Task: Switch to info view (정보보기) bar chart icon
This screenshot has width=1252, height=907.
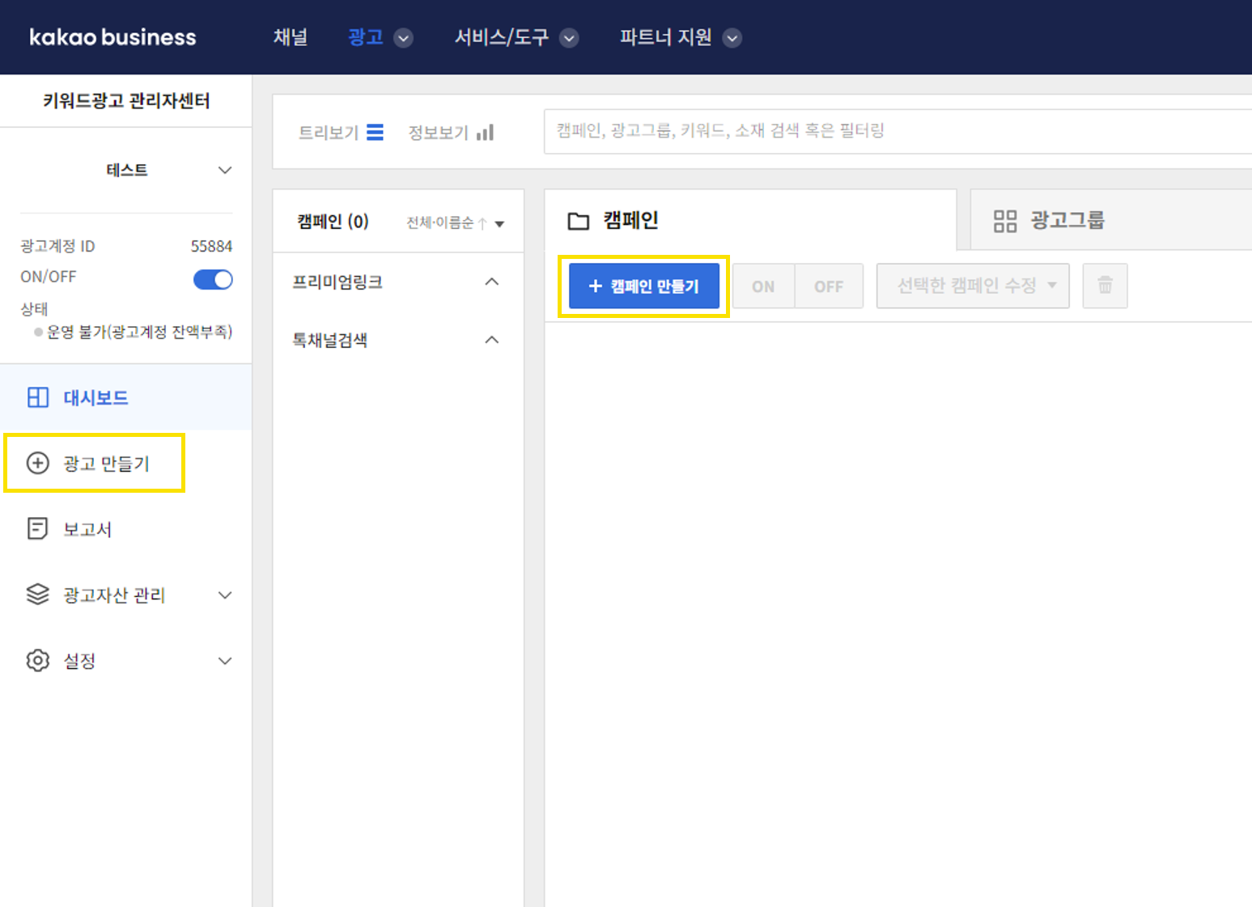Action: click(485, 133)
